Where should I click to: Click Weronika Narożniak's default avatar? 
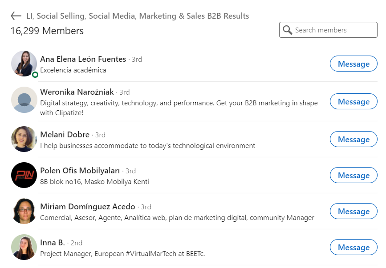24,100
